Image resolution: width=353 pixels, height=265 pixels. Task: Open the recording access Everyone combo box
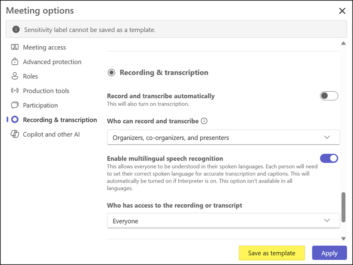tap(223, 220)
